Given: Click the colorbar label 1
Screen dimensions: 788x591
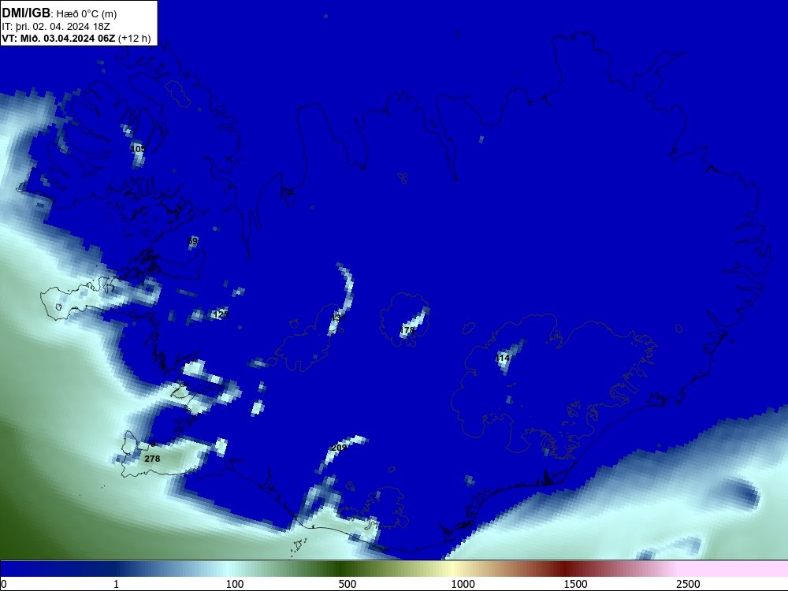Looking at the screenshot, I should [x=116, y=584].
